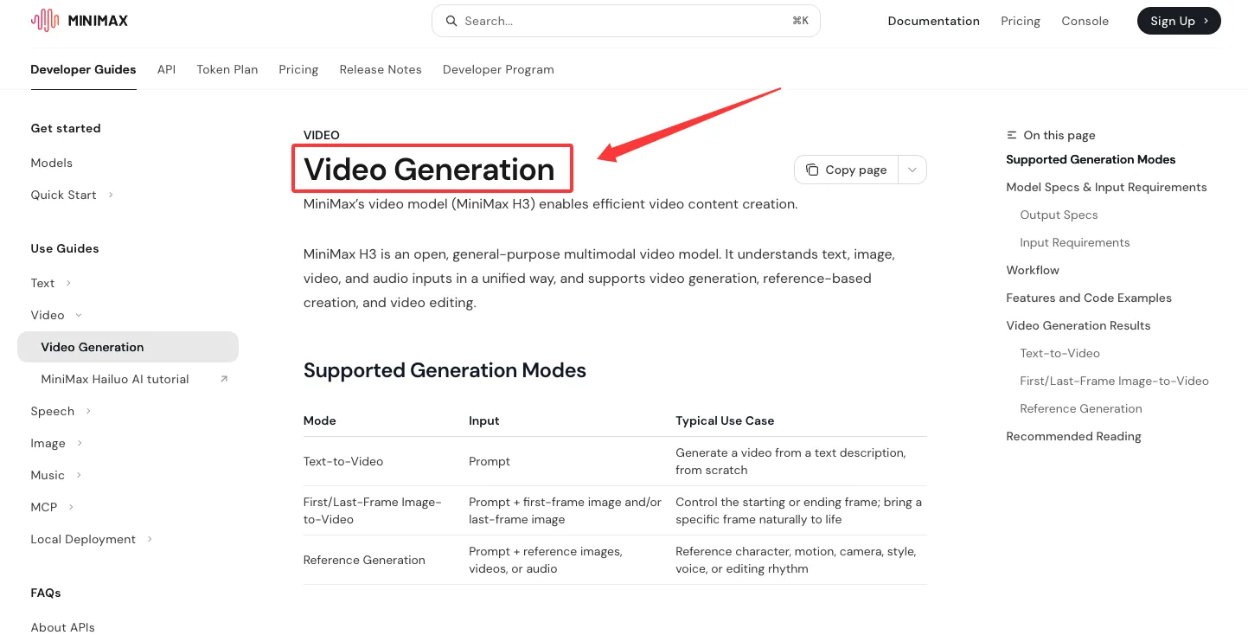The image size is (1248, 635).
Task: Jump to Video Generation Results section
Action: 1078,325
